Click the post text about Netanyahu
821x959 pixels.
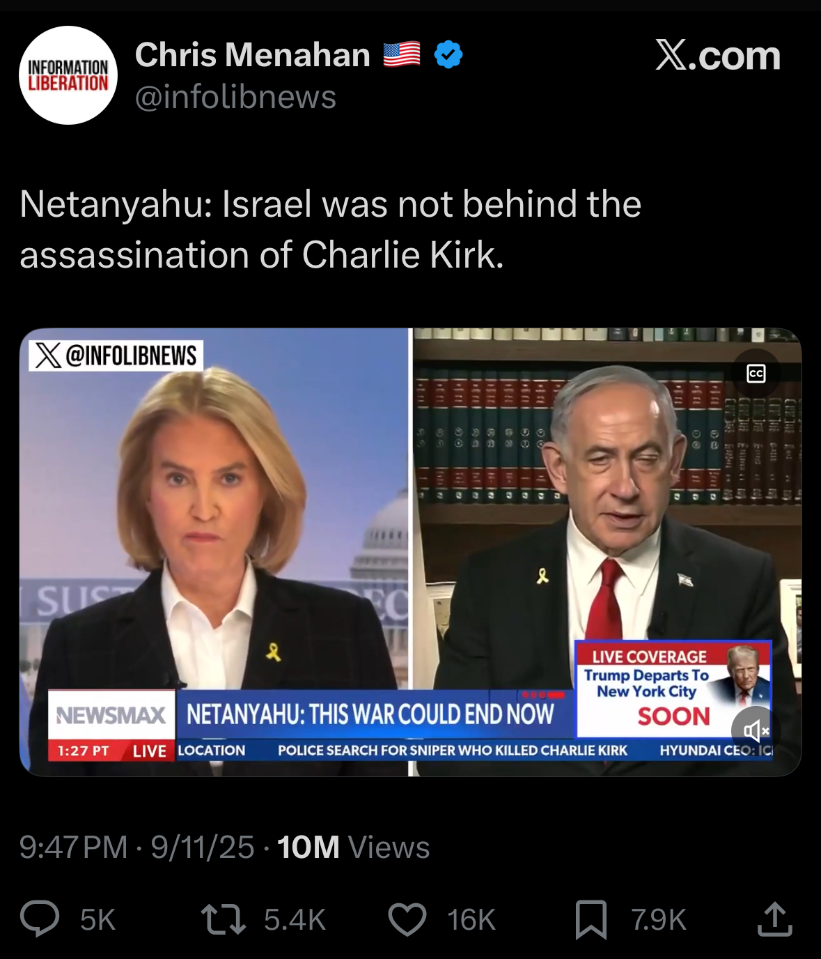[331, 229]
